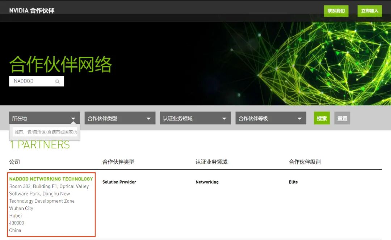Click the China country line
Viewport: 391px width, 240px height.
pos(15,230)
